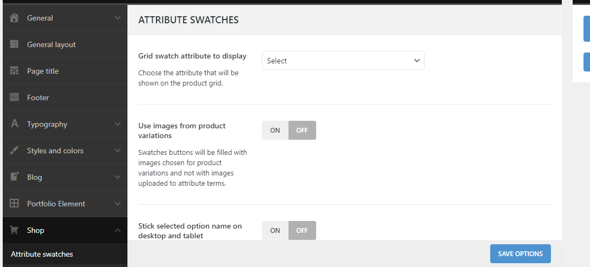Screen dimensions: 590x267
Task: Go to the Footer settings section
Action: (38, 97)
